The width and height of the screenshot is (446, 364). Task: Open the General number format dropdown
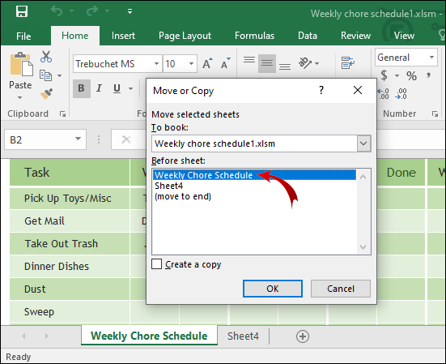pos(431,58)
